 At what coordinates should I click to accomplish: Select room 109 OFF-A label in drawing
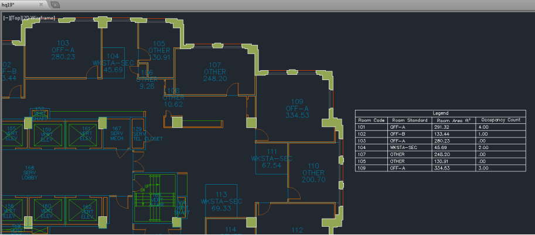297,108
